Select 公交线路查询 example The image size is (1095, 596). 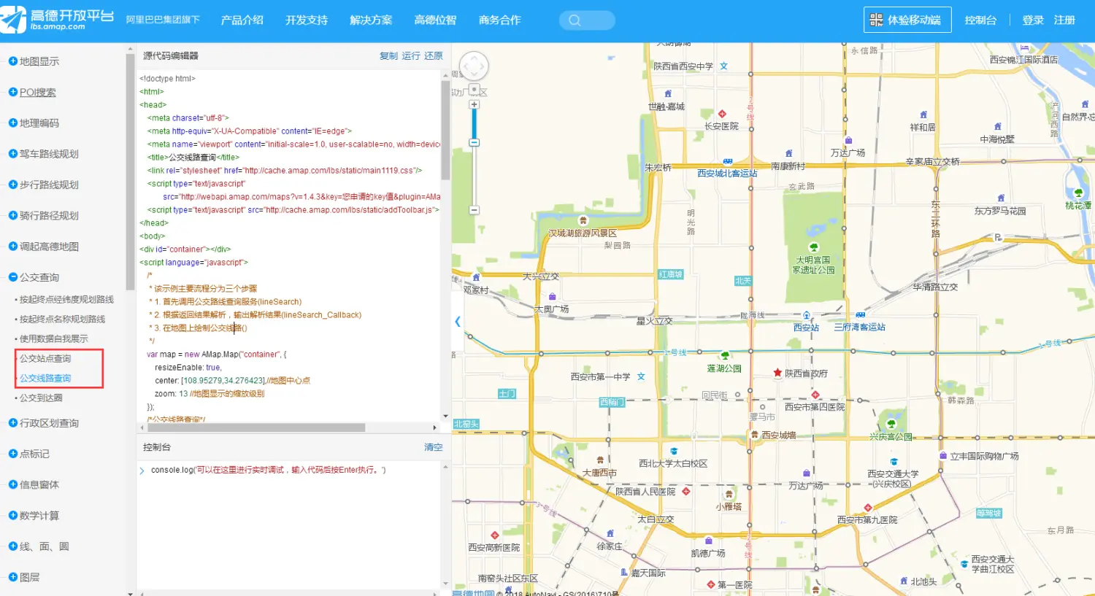point(45,378)
